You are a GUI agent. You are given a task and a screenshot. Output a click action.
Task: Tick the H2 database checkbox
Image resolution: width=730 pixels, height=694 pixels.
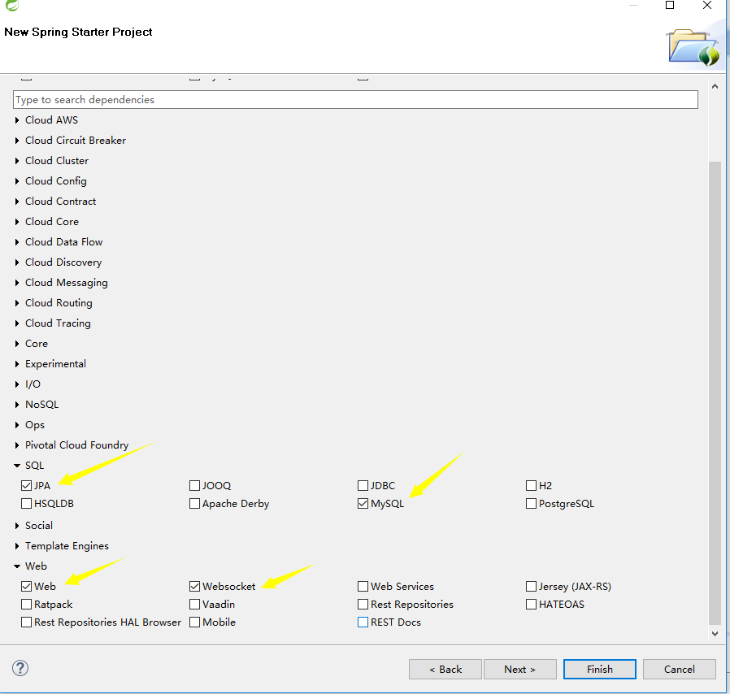pos(531,485)
